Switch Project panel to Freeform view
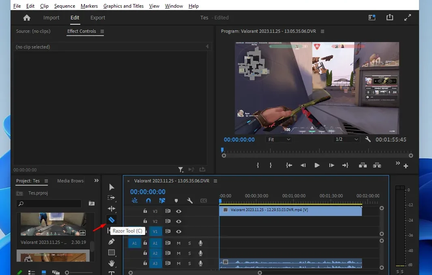Screen dimensions: 432x275 coord(56,273)
